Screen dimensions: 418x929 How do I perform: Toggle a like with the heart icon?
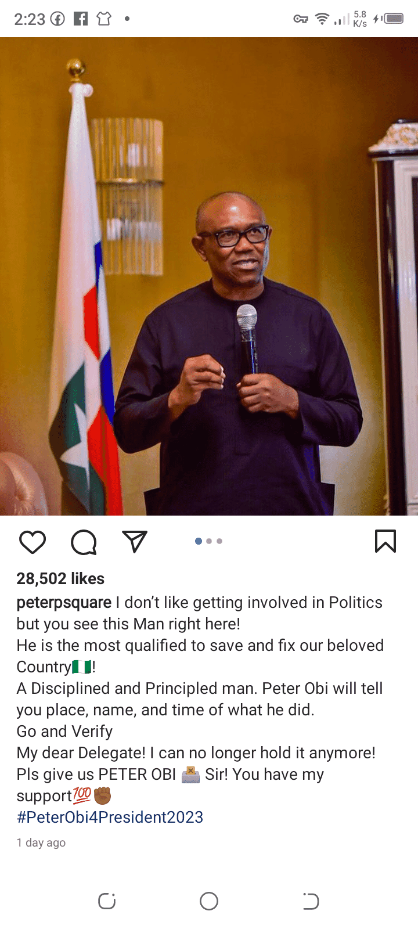pyautogui.click(x=33, y=541)
